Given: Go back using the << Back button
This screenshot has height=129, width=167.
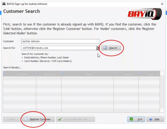Looking at the screenshot, I should click(12, 119).
